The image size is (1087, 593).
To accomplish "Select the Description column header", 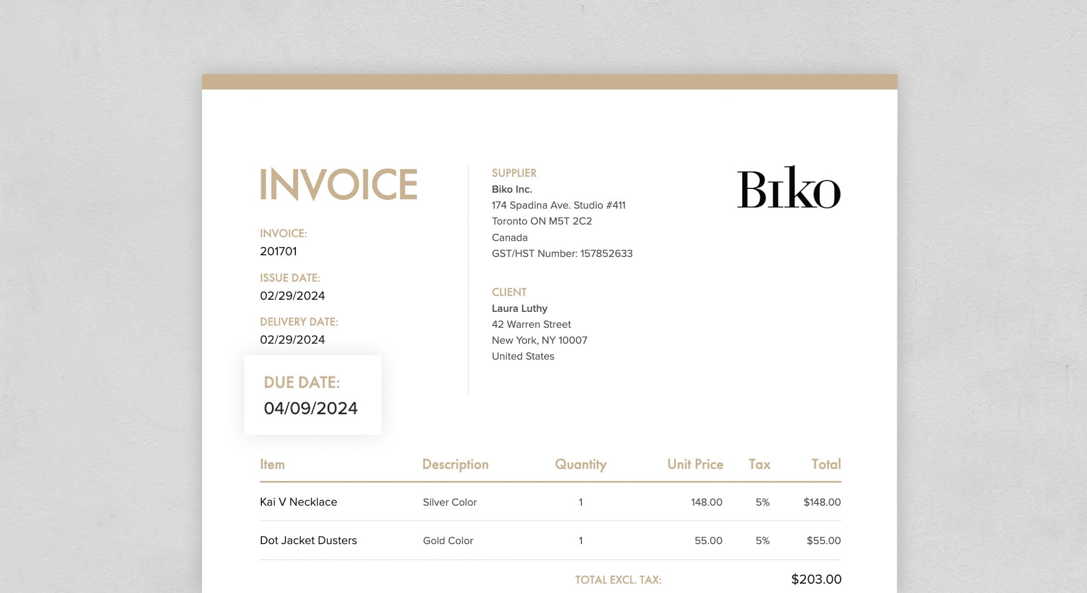I will pyautogui.click(x=455, y=465).
